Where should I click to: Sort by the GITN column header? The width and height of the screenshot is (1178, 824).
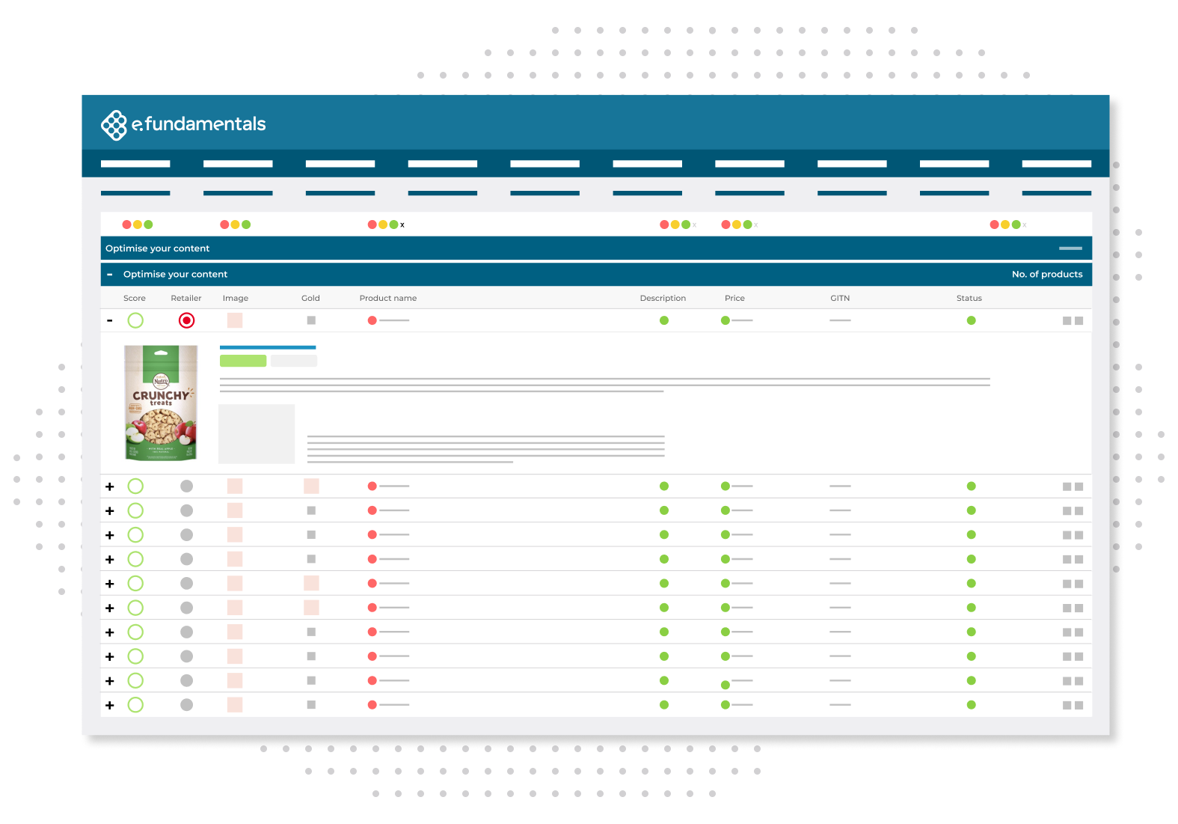point(840,298)
